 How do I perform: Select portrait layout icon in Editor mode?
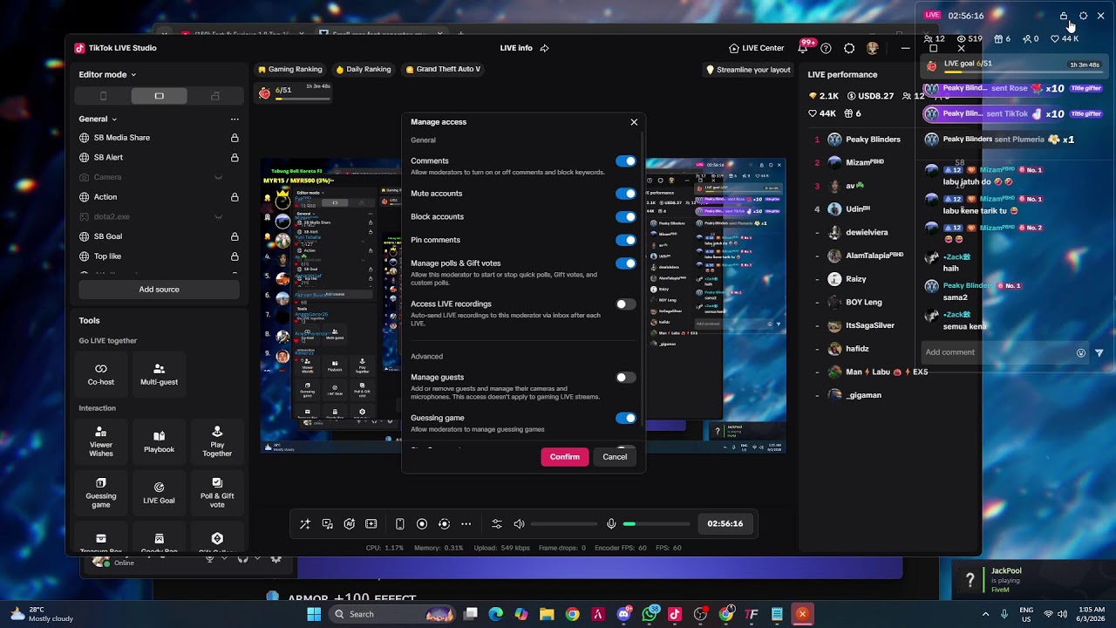pos(103,96)
